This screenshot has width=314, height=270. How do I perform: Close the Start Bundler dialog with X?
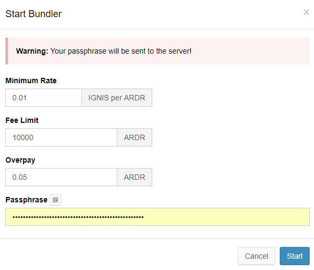(x=306, y=12)
